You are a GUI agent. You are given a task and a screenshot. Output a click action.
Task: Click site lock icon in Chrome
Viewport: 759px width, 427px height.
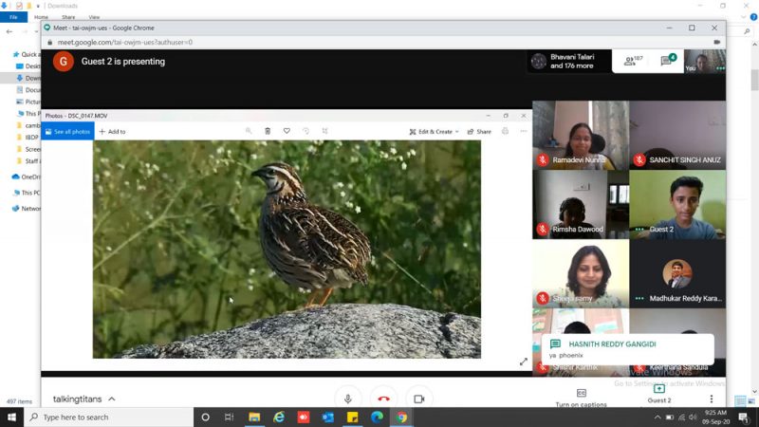pos(49,42)
